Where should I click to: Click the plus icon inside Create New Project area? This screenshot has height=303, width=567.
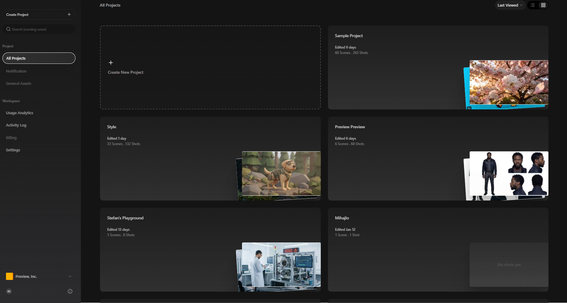tap(111, 63)
